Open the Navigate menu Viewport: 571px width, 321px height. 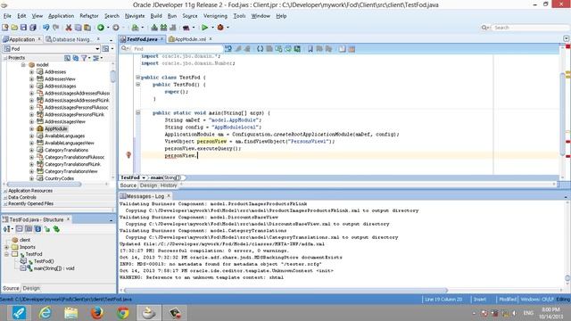pyautogui.click(x=135, y=16)
